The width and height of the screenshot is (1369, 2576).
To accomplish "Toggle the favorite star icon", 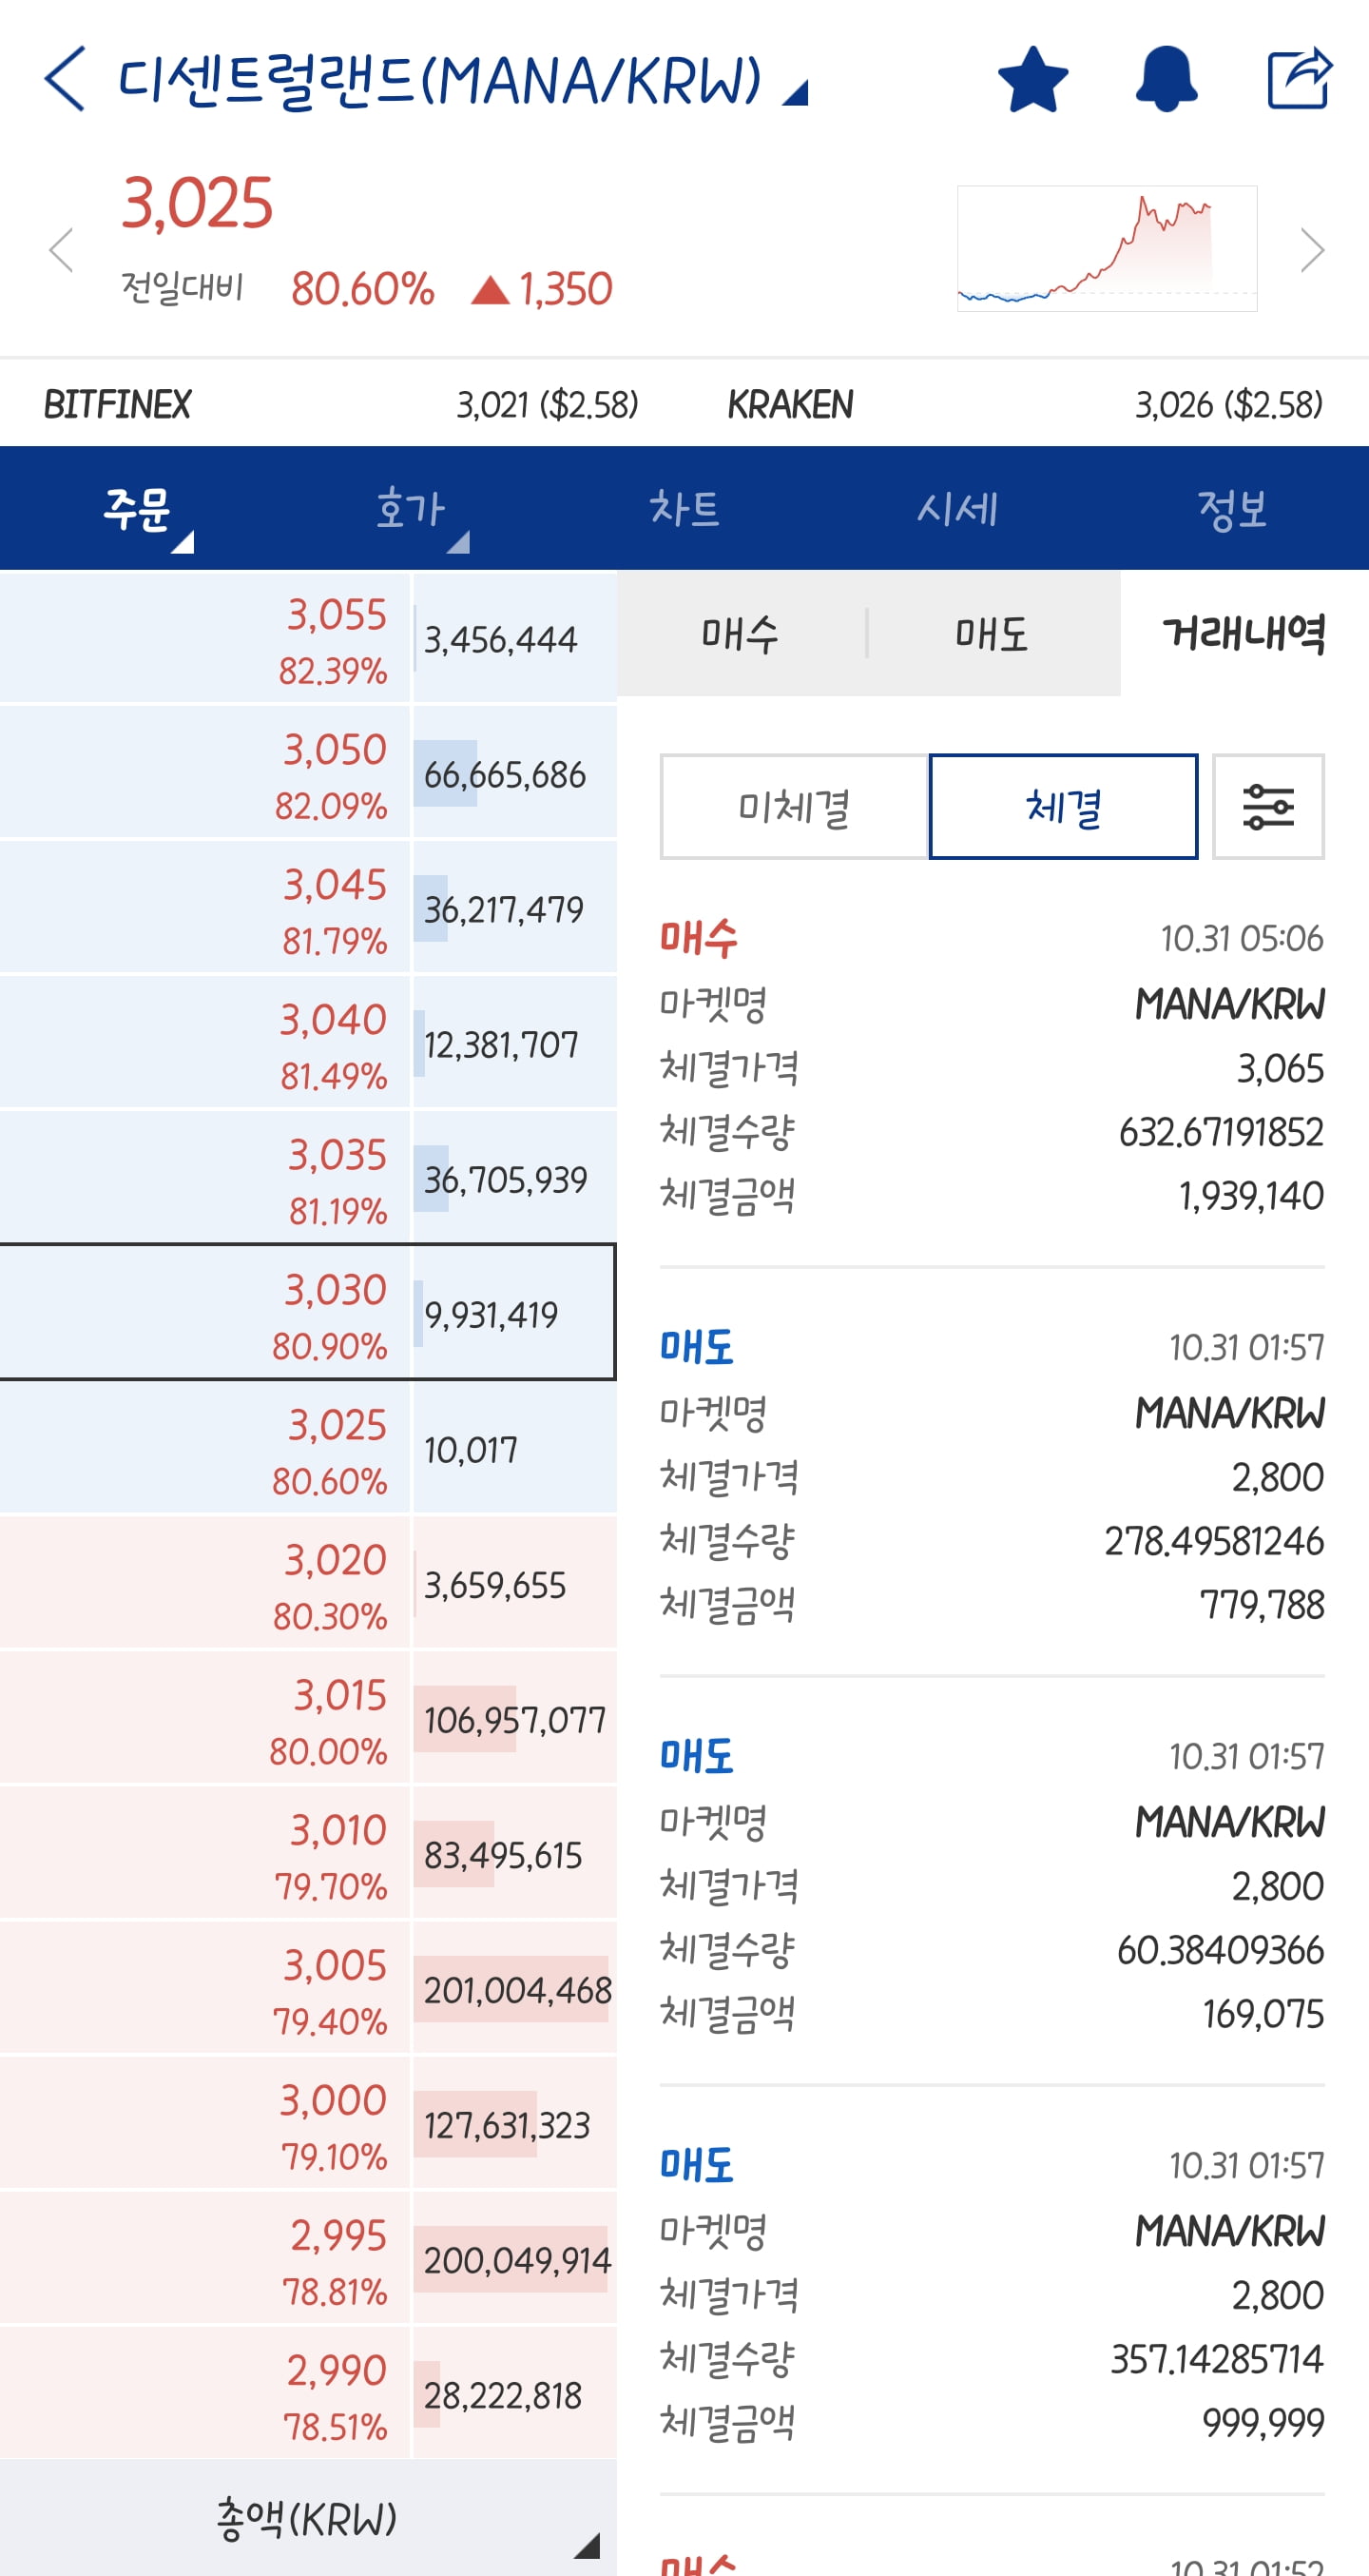I will 1033,79.
